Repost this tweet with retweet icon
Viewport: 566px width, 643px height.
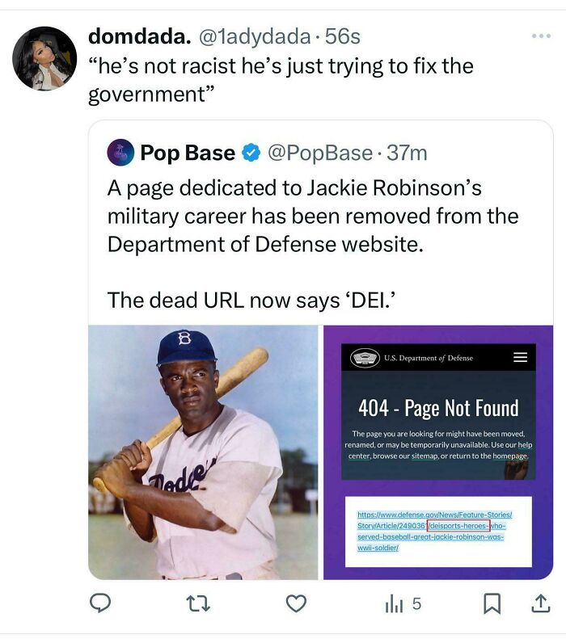click(198, 603)
